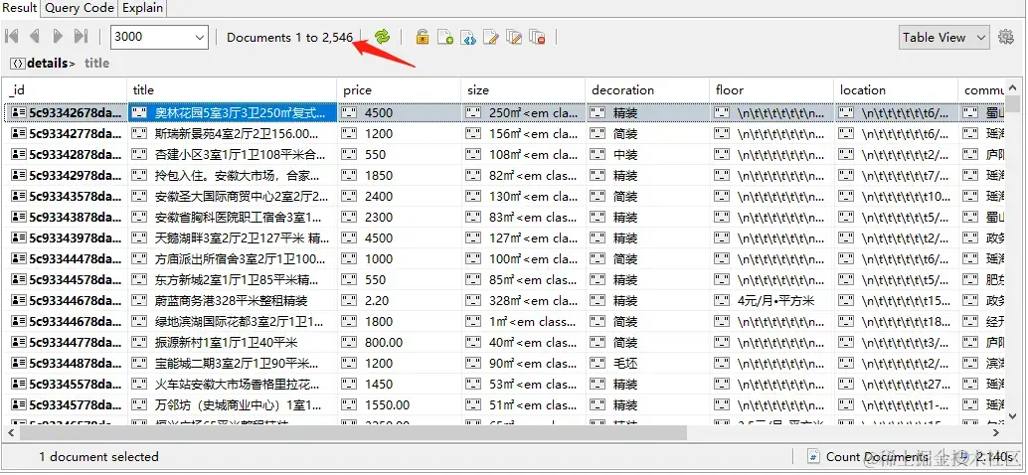Select title cell starting 奥林花园5室3厅
1028x475 pixels.
pyautogui.click(x=232, y=112)
